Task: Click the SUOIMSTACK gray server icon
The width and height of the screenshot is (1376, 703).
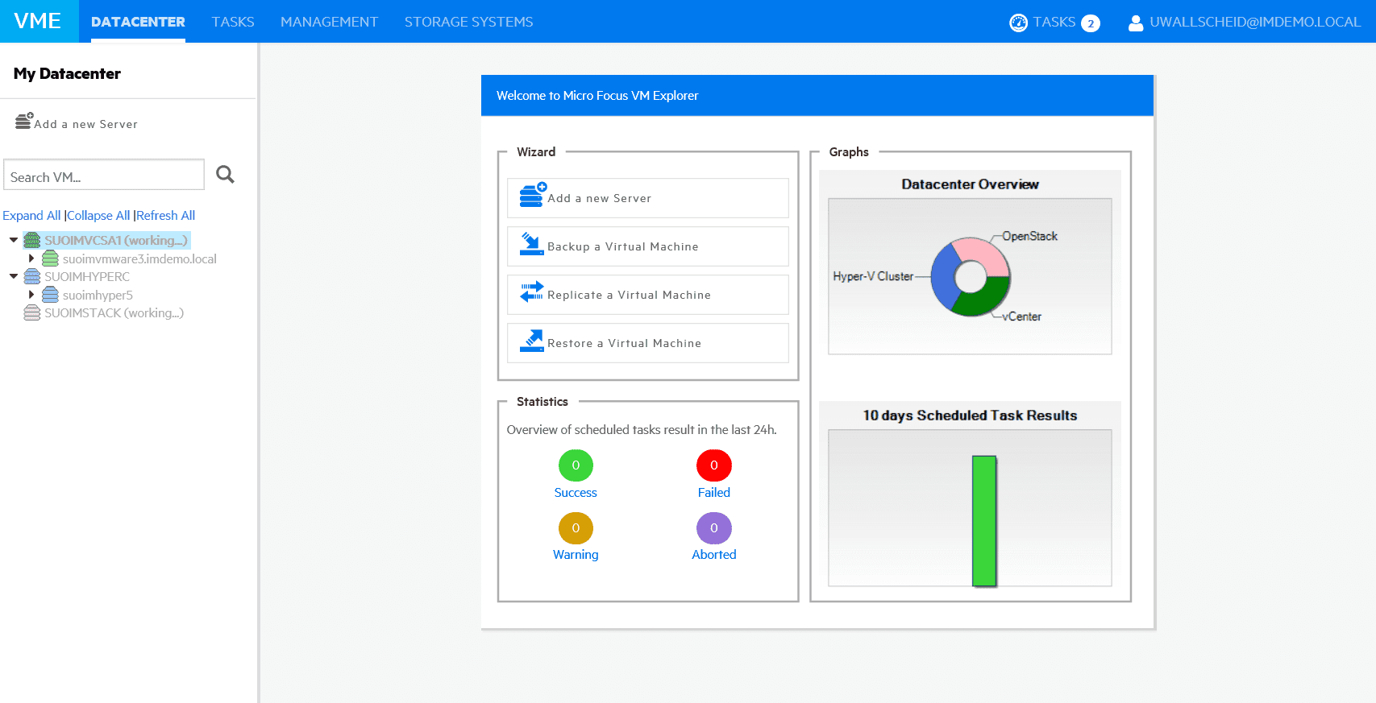Action: 32,312
